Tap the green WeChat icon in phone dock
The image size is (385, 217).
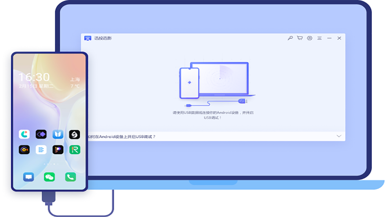[49, 177]
